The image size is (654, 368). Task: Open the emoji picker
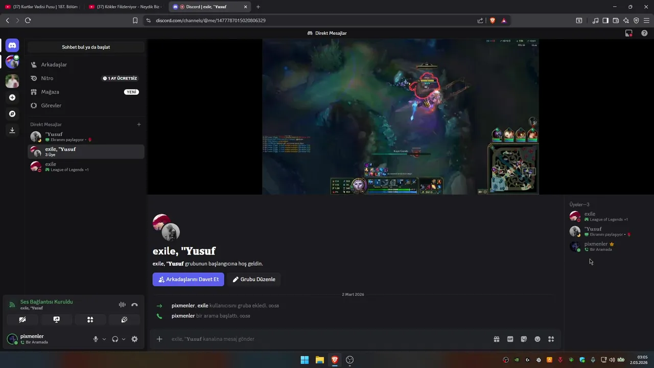point(538,339)
